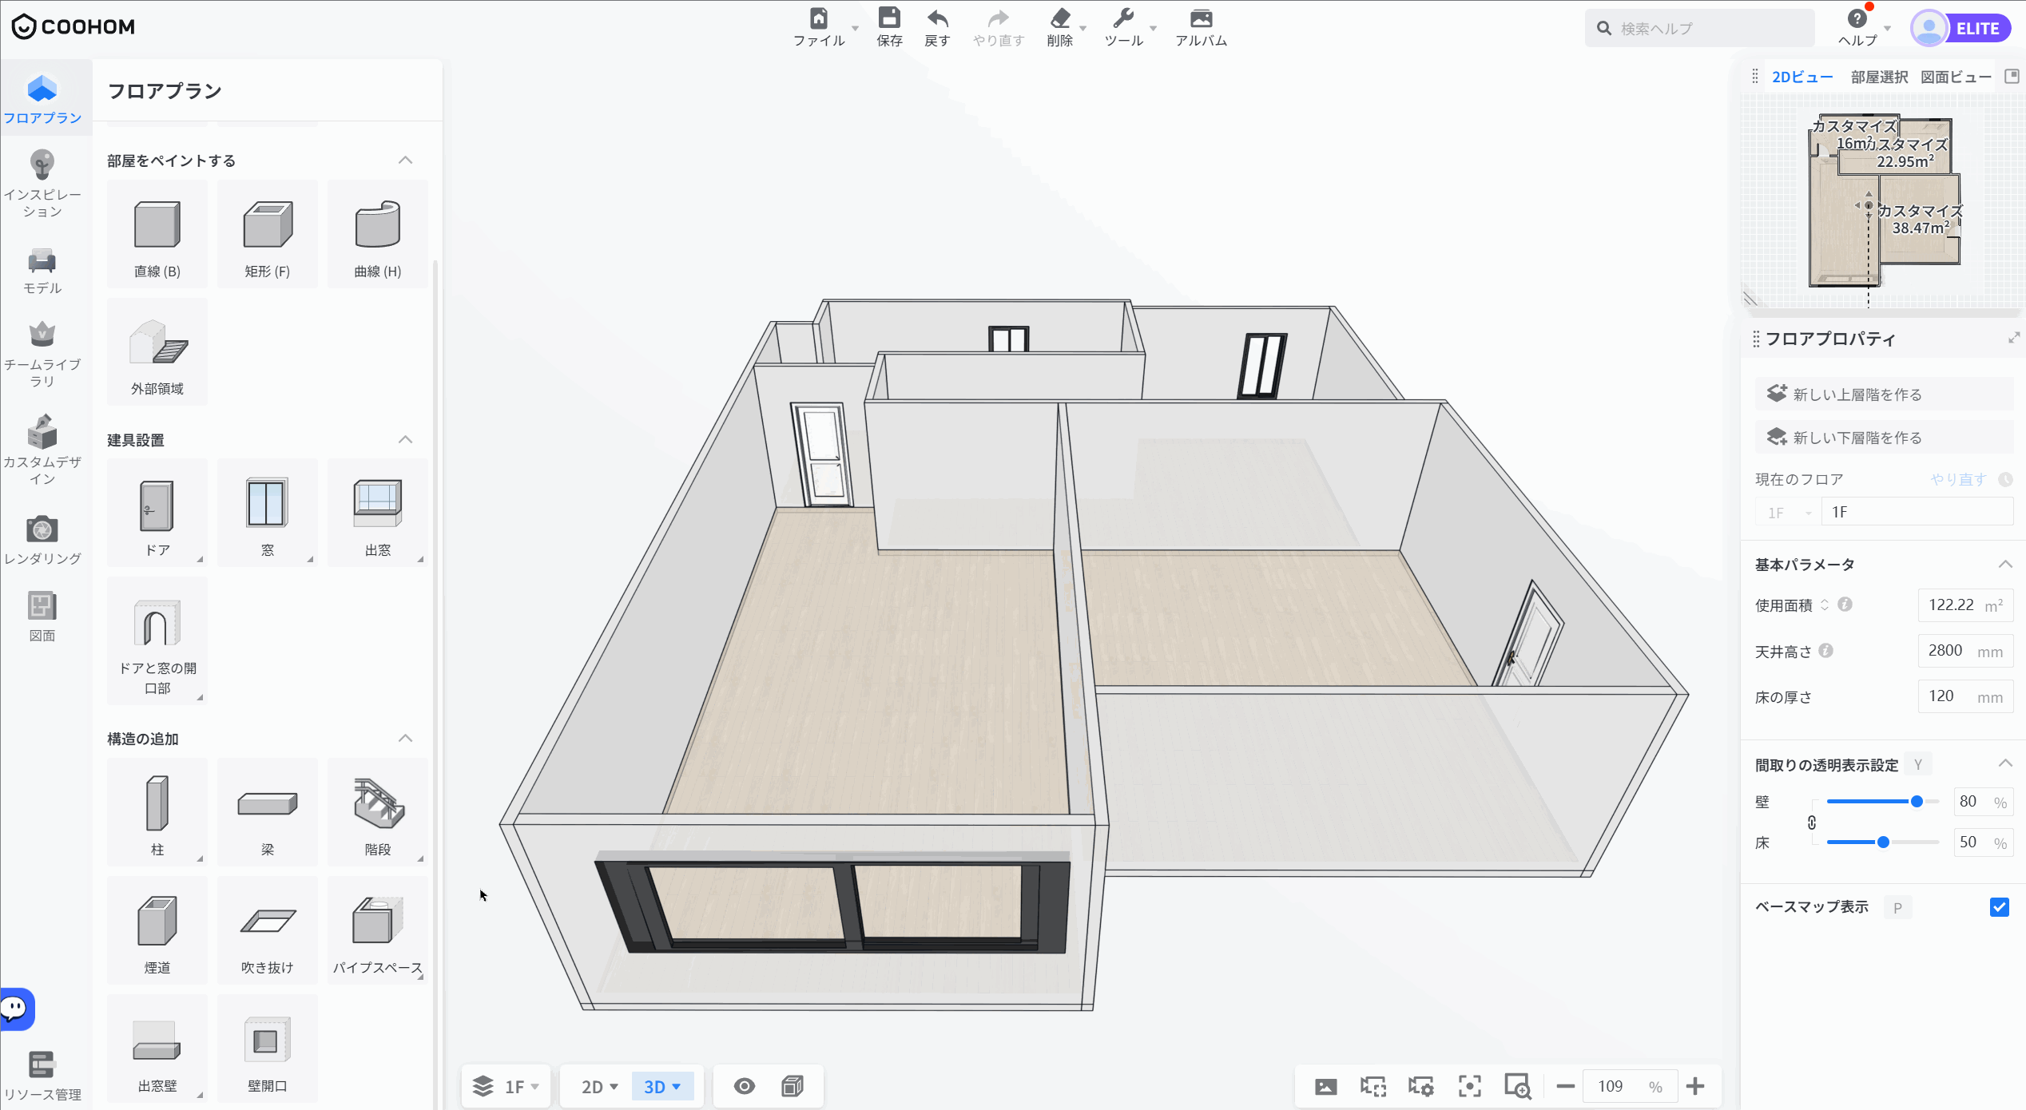Add a 壁開口 wall opening
Image resolution: width=2026 pixels, height=1110 pixels.
(268, 1049)
